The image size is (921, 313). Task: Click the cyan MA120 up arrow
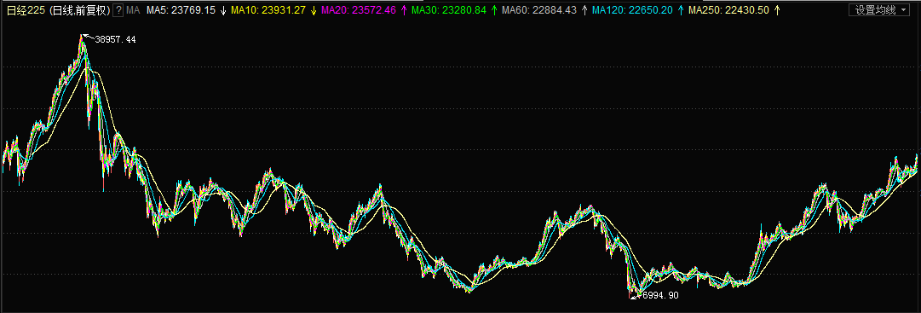pyautogui.click(x=681, y=10)
